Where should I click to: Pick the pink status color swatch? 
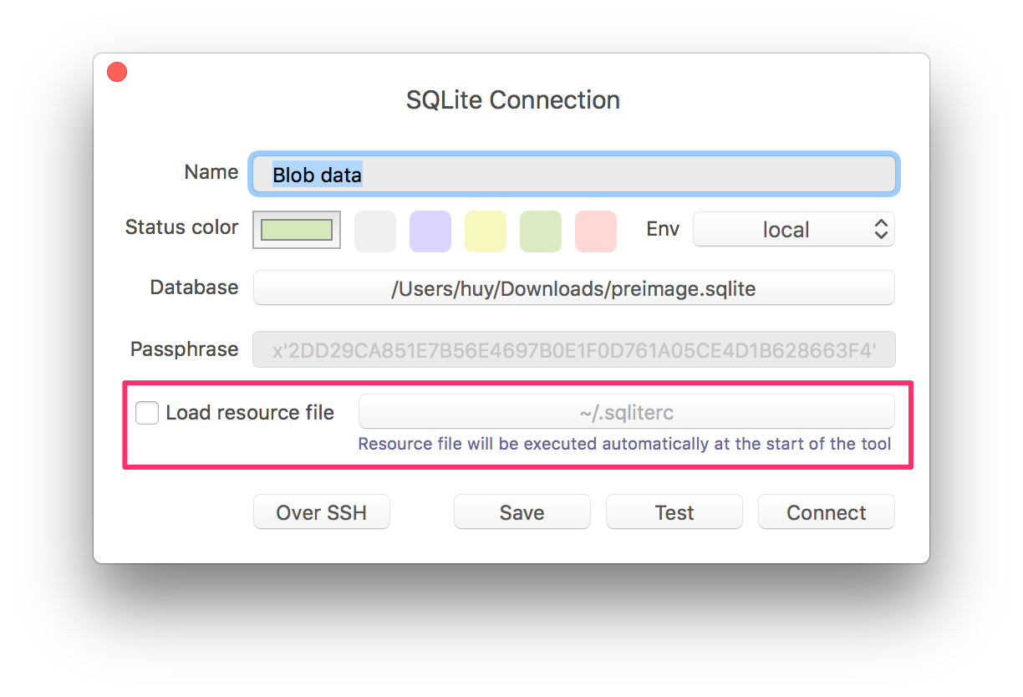tap(596, 231)
